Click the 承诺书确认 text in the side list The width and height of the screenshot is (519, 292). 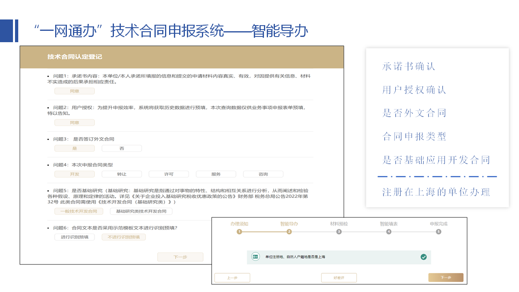coord(409,67)
